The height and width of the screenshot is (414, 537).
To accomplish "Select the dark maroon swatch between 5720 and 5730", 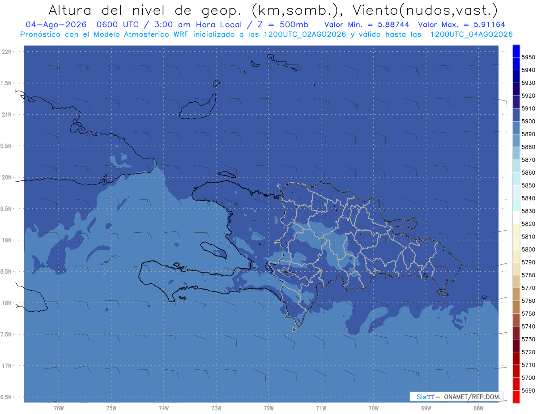I will click(516, 345).
